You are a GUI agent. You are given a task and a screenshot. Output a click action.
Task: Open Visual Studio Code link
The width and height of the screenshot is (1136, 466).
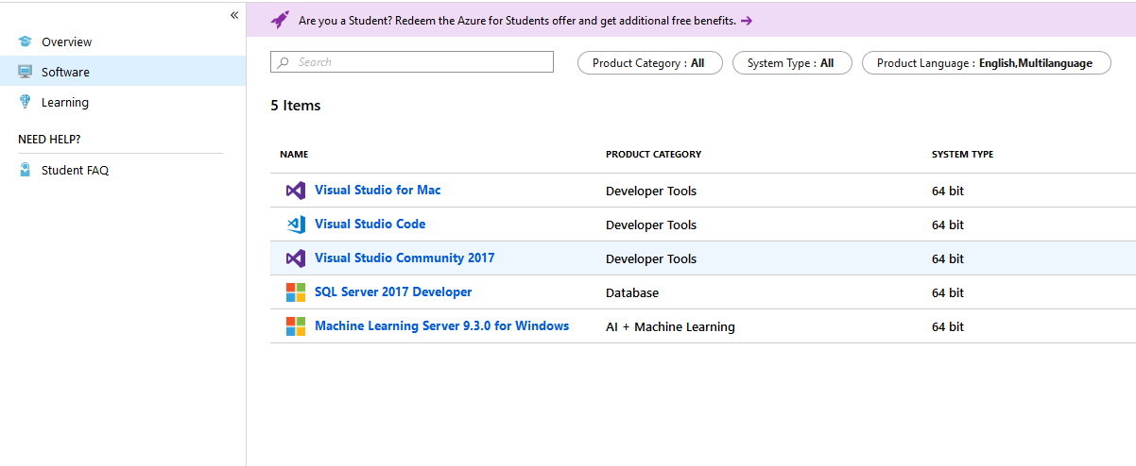pos(370,224)
